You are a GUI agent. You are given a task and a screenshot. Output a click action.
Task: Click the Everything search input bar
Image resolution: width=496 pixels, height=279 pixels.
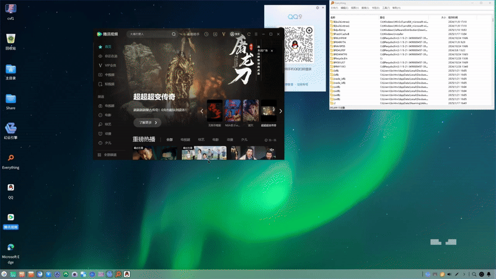[411, 12]
